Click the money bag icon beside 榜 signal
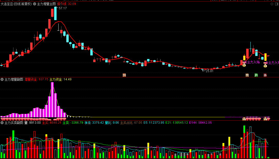Screen dimensions: 279x159 click(244, 64)
